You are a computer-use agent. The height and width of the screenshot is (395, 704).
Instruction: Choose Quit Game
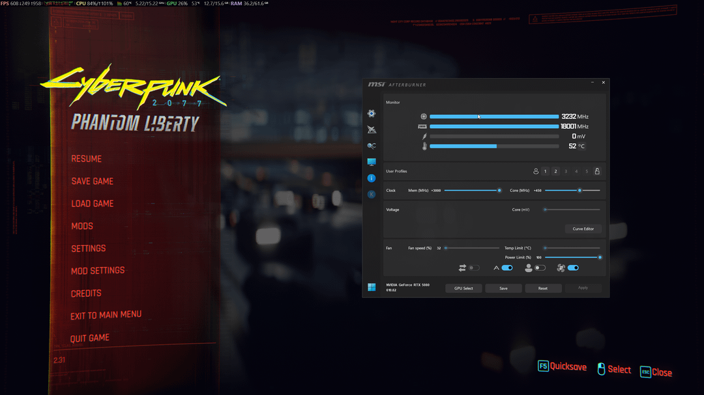(x=89, y=338)
